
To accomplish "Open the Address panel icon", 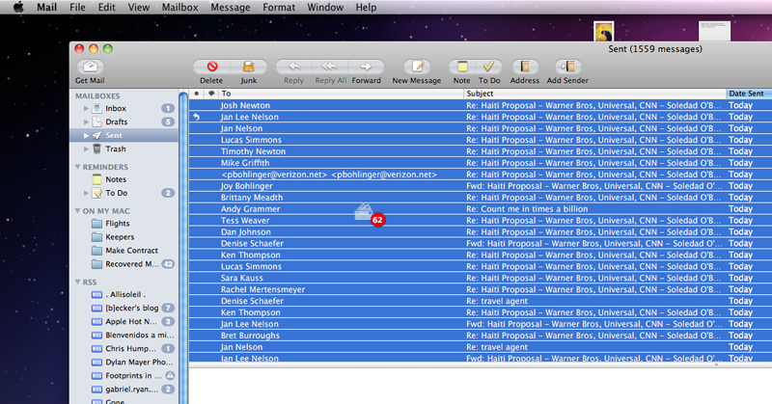I will tap(525, 67).
